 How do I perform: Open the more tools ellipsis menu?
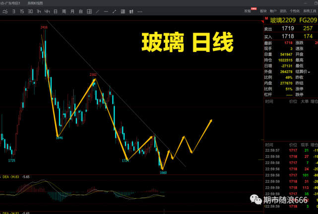coord(140,12)
